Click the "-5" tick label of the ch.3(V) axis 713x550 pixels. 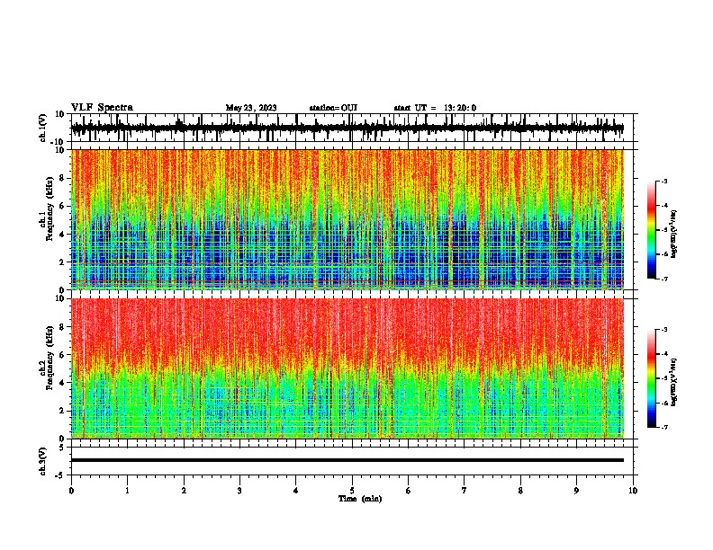point(60,475)
